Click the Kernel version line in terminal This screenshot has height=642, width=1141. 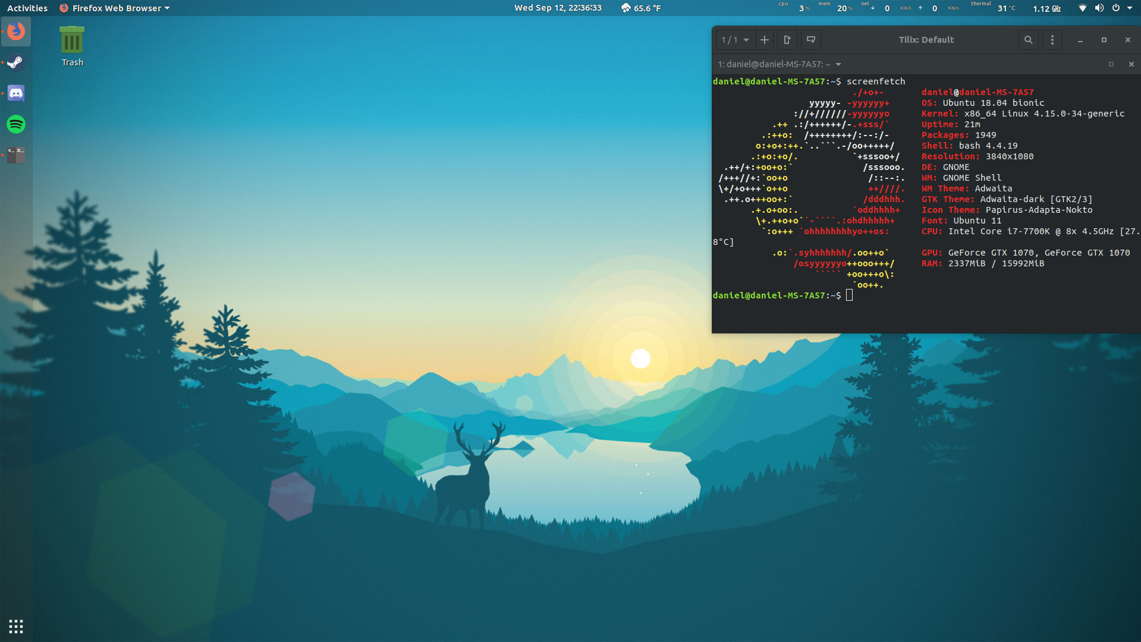pyautogui.click(x=1023, y=114)
